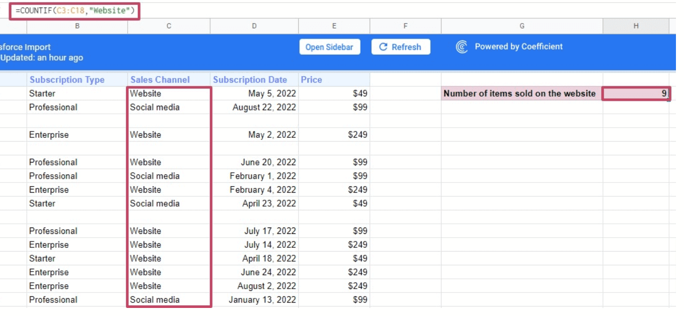Click the Price header cell
The width and height of the screenshot is (684, 316).
pyautogui.click(x=312, y=80)
